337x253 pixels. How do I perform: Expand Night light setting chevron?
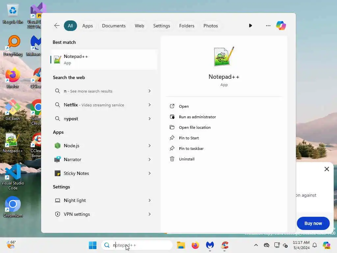(x=150, y=200)
